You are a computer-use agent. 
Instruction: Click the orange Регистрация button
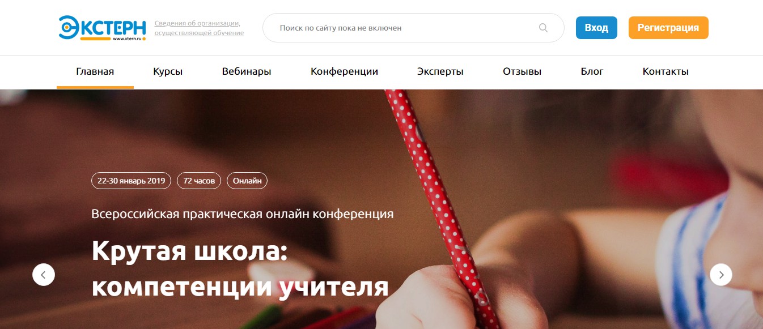pyautogui.click(x=668, y=28)
